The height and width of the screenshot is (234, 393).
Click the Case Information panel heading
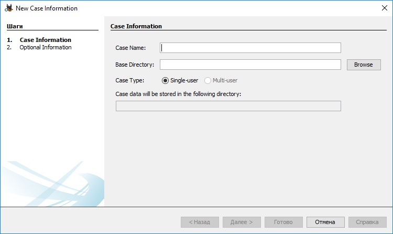tap(136, 26)
